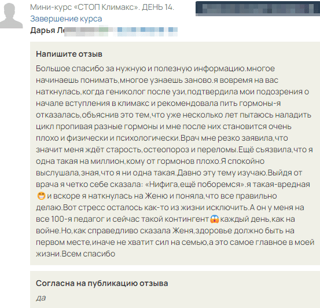
Task: Click the title 'Мини-курс «СТОП Климакс». ДЕНЬ 14.'
Action: point(102,7)
